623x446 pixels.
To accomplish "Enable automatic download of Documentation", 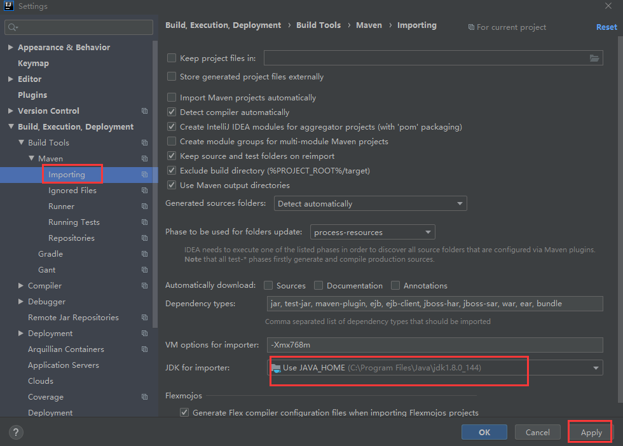I will [x=318, y=285].
